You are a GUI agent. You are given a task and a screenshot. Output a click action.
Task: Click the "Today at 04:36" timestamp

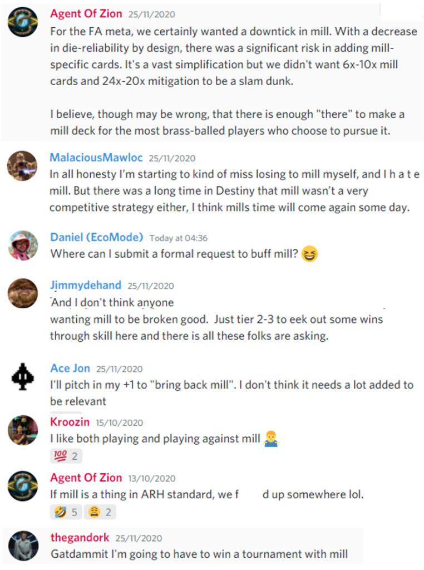tap(178, 238)
